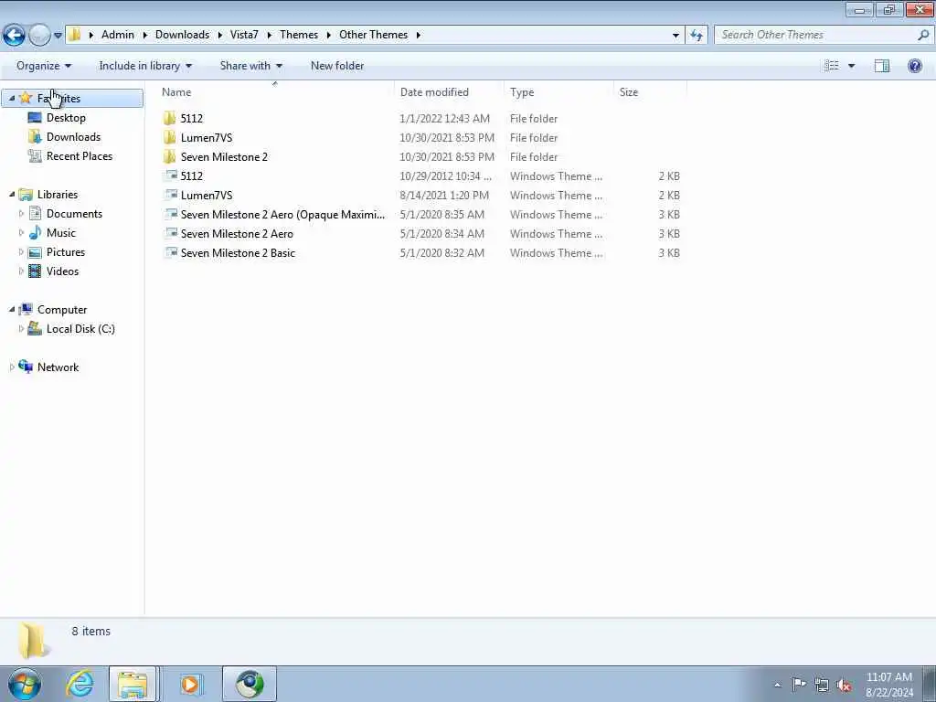
Task: Open Action Center flag icon
Action: 799,684
